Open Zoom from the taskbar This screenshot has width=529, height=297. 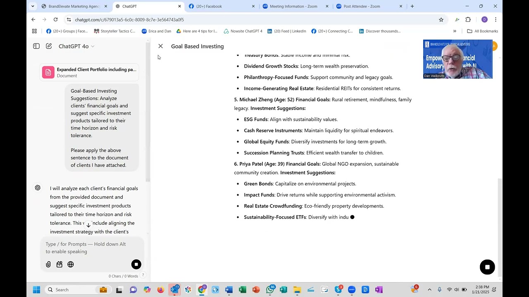pyautogui.click(x=352, y=290)
